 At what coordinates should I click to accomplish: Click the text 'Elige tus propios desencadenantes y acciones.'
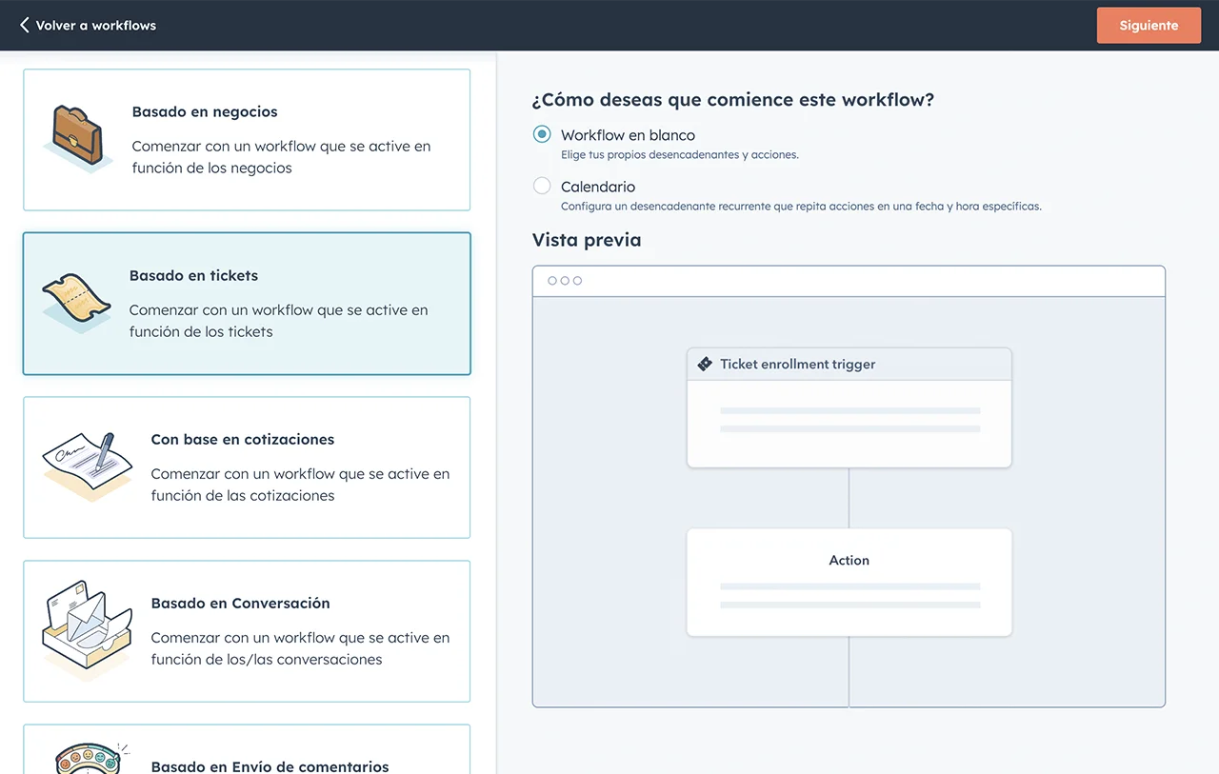coord(680,154)
